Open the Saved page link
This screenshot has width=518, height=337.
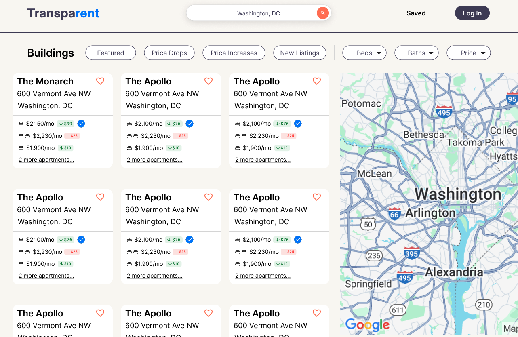[416, 13]
